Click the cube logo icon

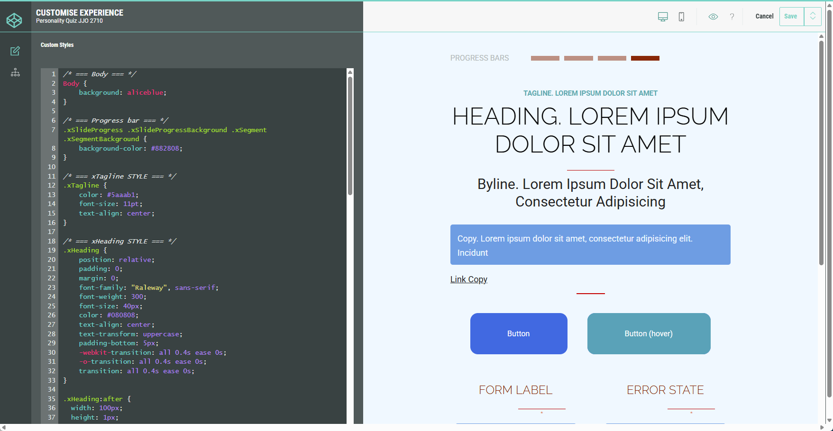(14, 20)
